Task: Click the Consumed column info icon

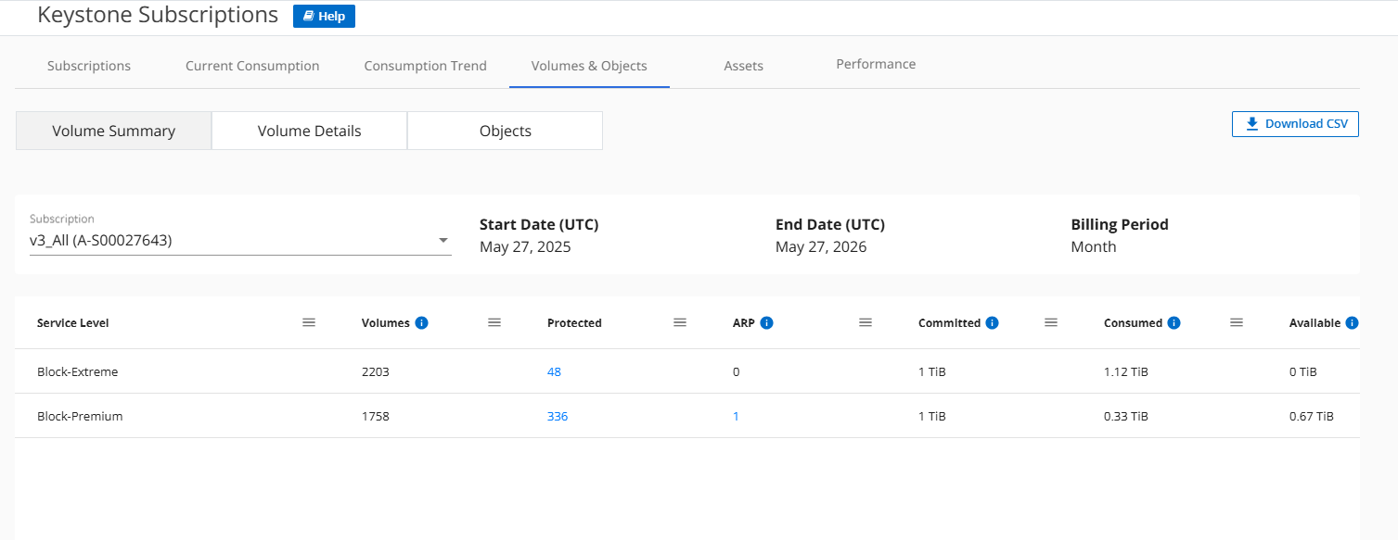Action: point(1174,323)
